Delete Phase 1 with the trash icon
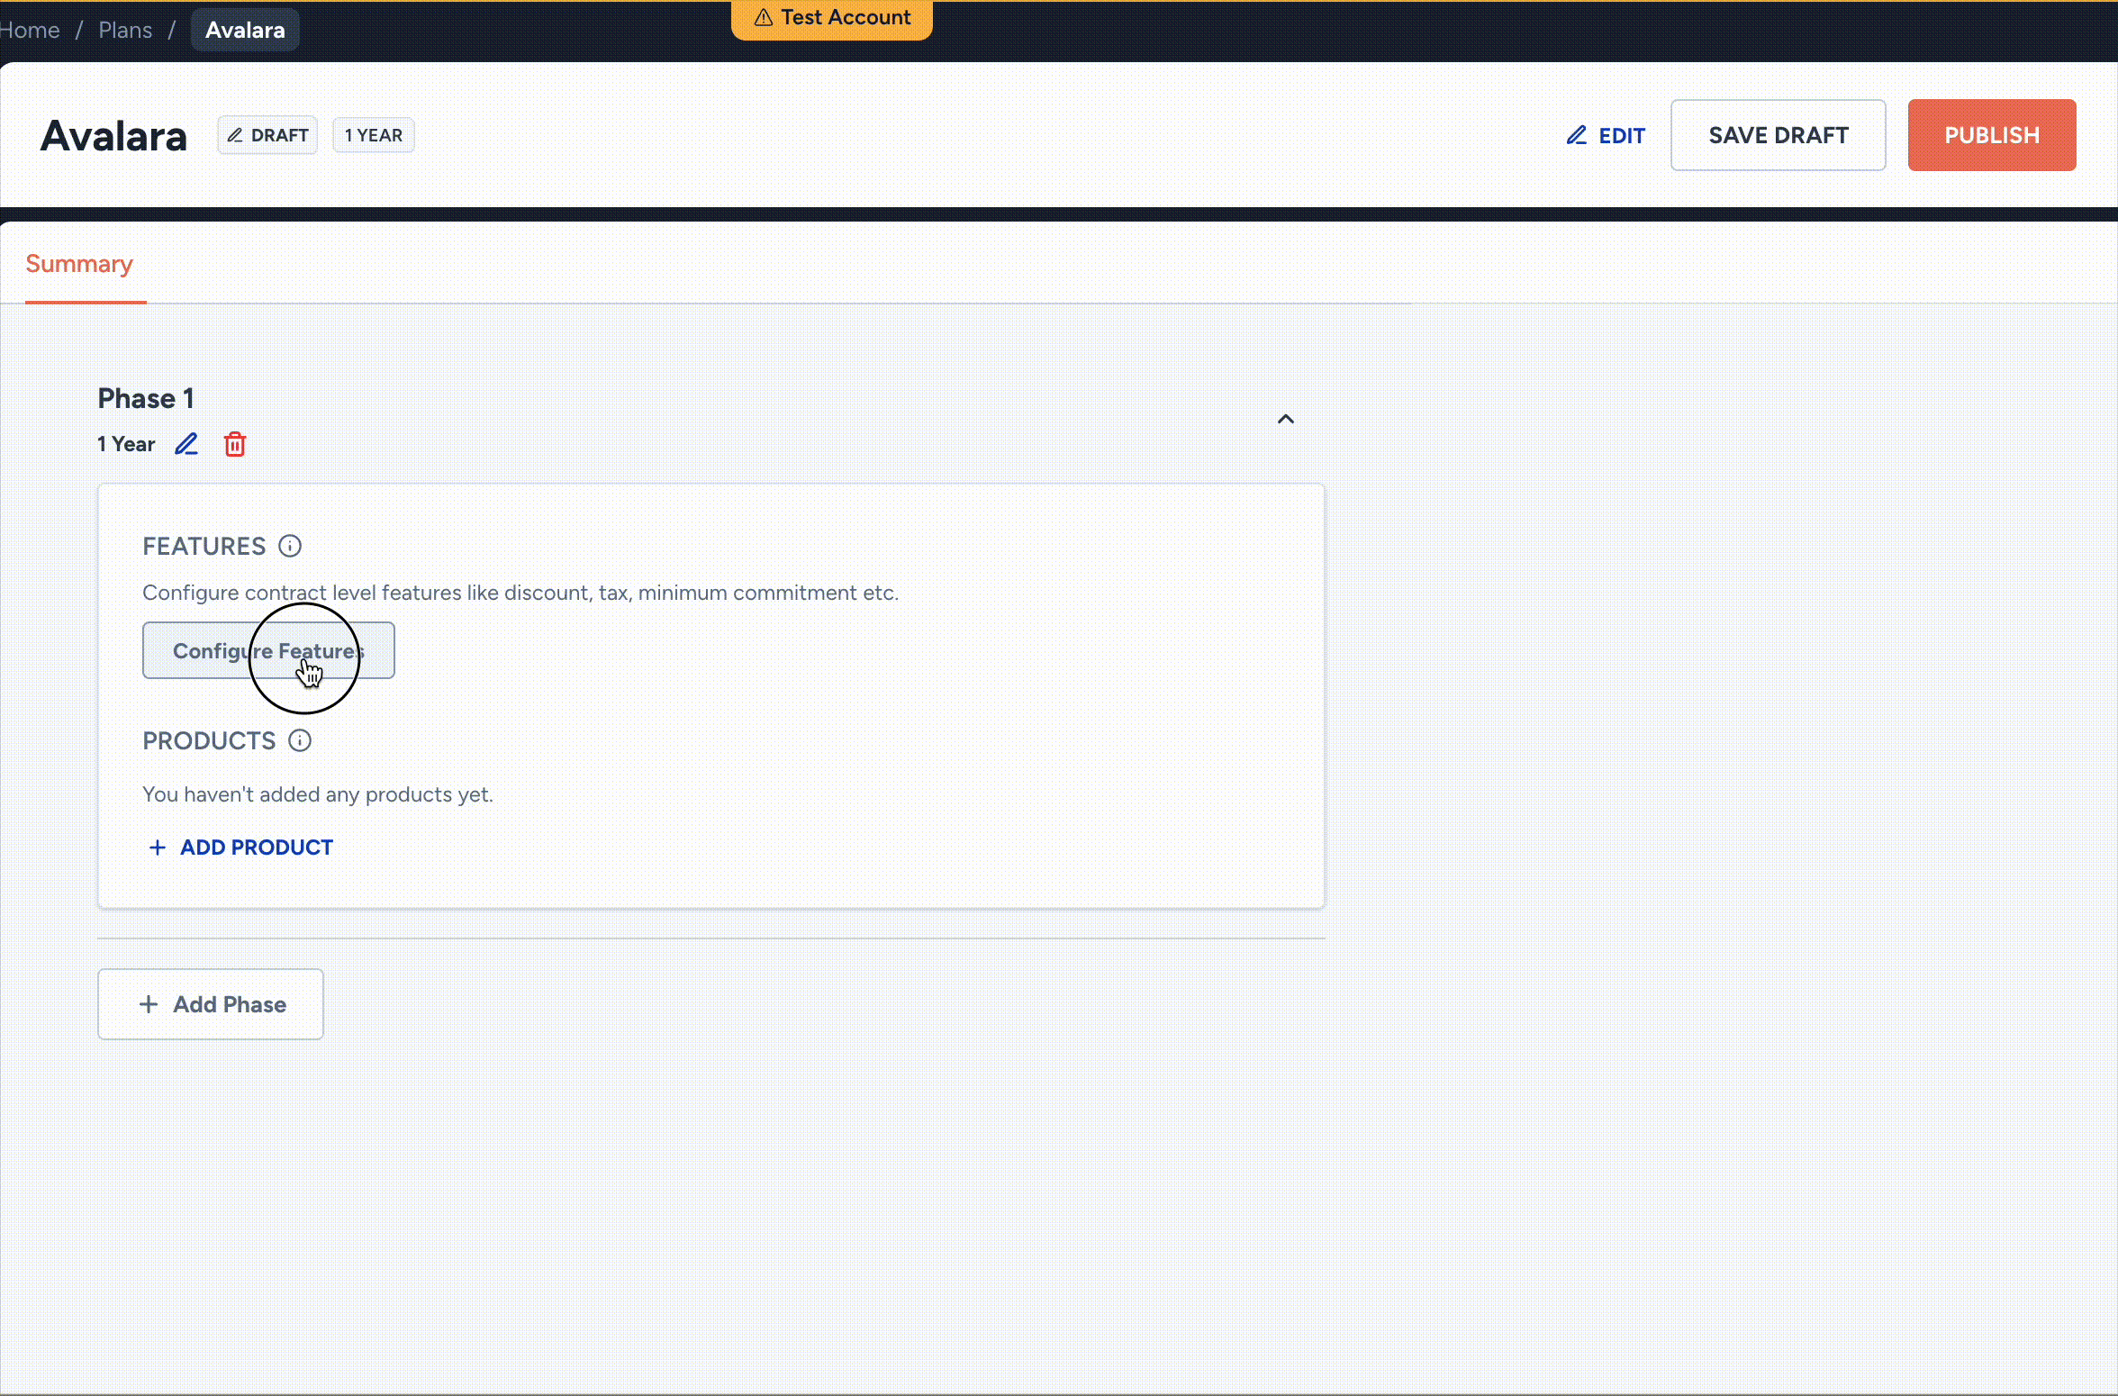Screen dimensions: 2118x1396 click(235, 444)
